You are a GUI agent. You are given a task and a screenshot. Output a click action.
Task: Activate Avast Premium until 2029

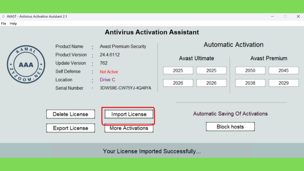click(284, 83)
